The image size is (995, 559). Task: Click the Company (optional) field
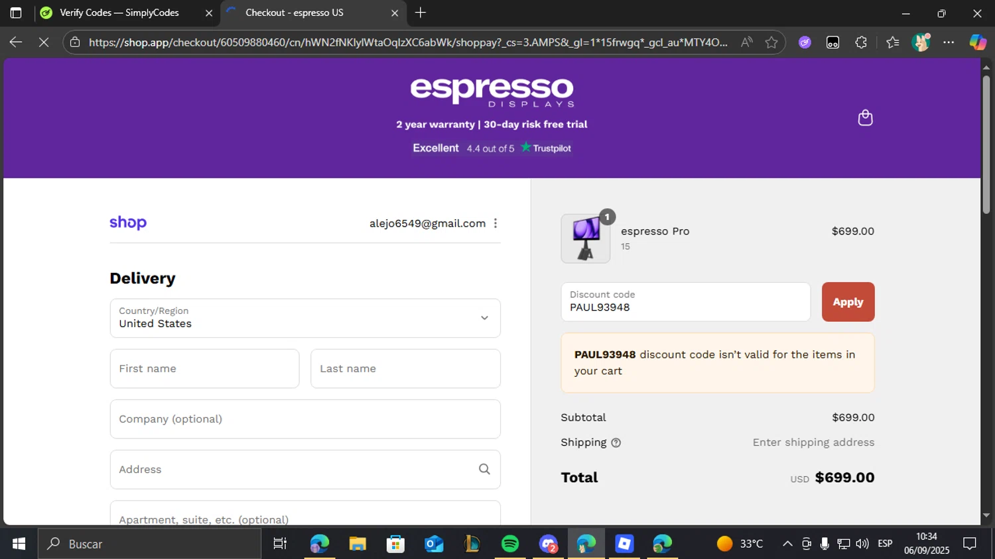click(x=305, y=419)
